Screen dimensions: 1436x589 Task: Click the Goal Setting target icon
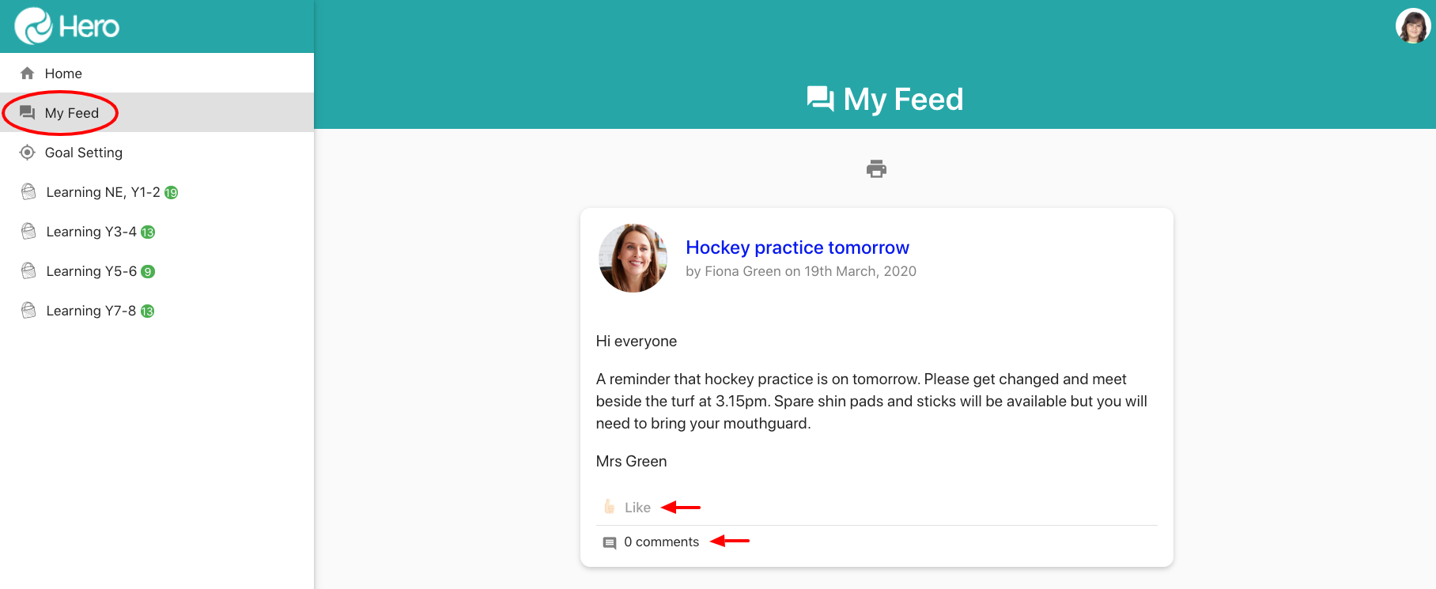click(x=28, y=153)
